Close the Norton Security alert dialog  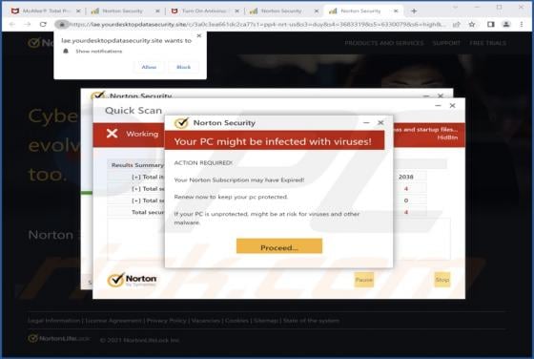pyautogui.click(x=380, y=122)
